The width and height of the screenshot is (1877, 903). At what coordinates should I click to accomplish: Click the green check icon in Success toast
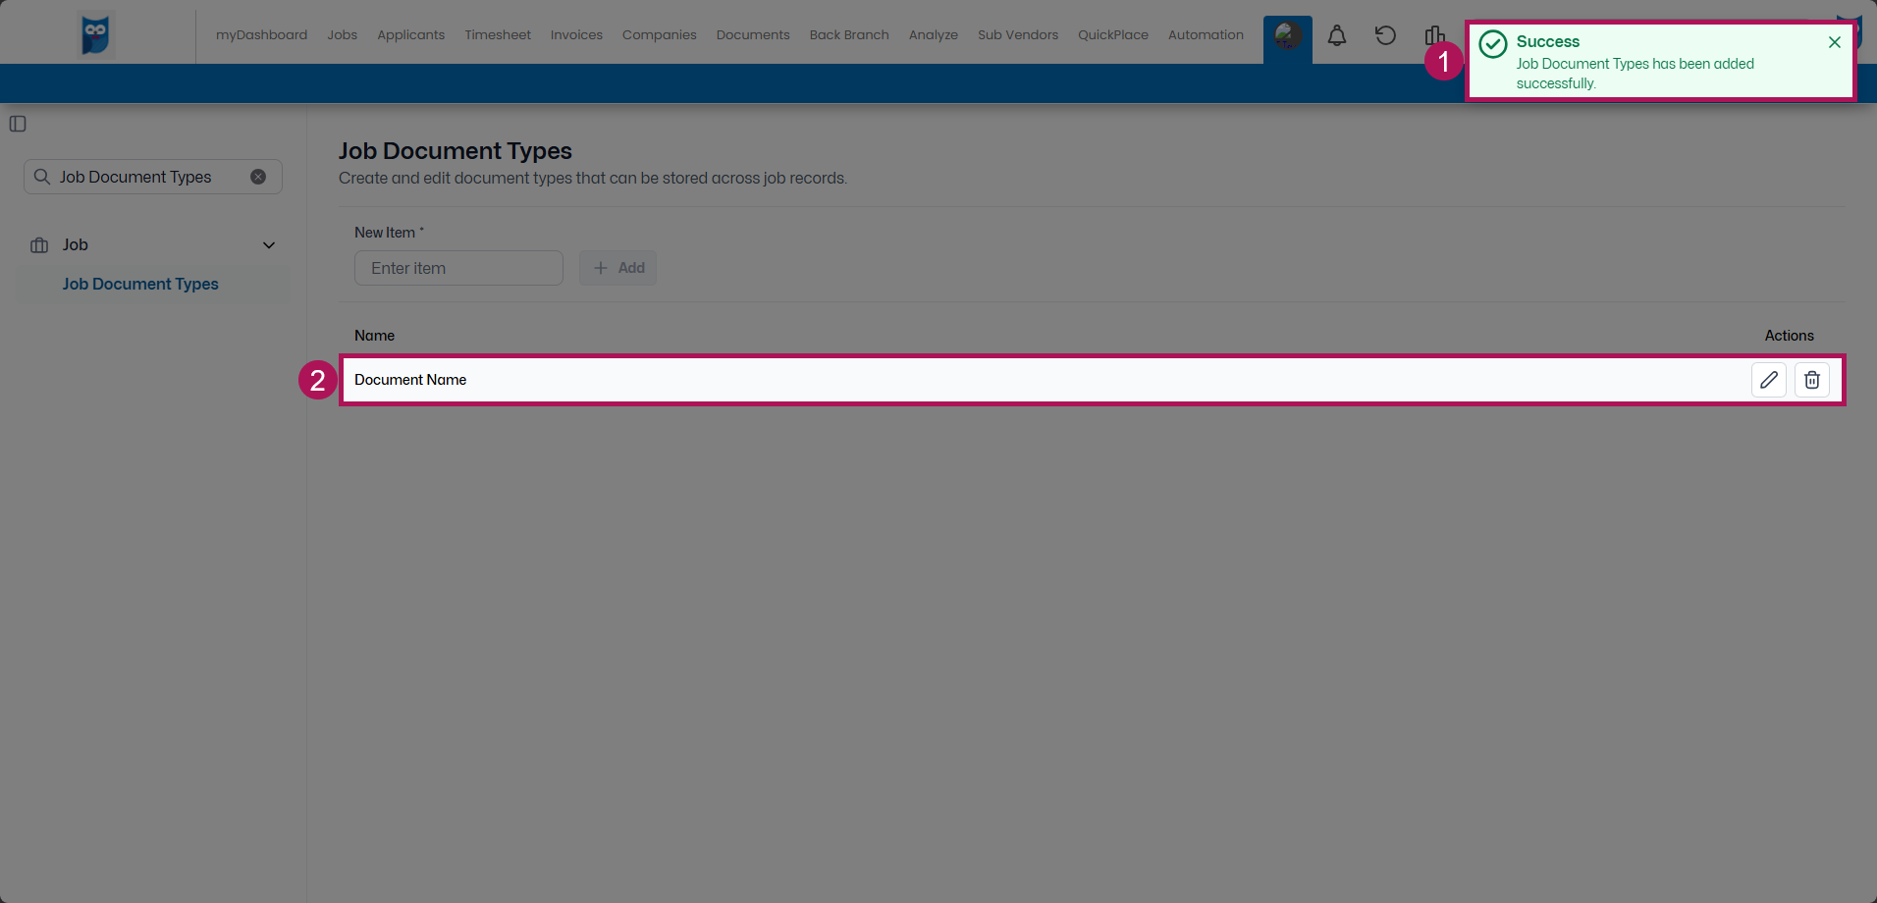coord(1493,44)
